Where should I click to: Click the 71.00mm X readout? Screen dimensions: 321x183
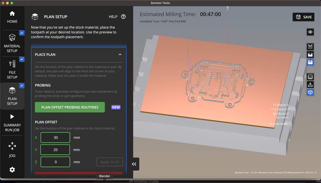coord(280,105)
